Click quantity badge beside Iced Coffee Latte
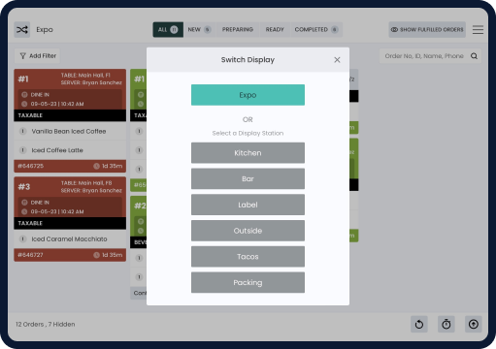This screenshot has height=349, width=496. click(x=22, y=150)
